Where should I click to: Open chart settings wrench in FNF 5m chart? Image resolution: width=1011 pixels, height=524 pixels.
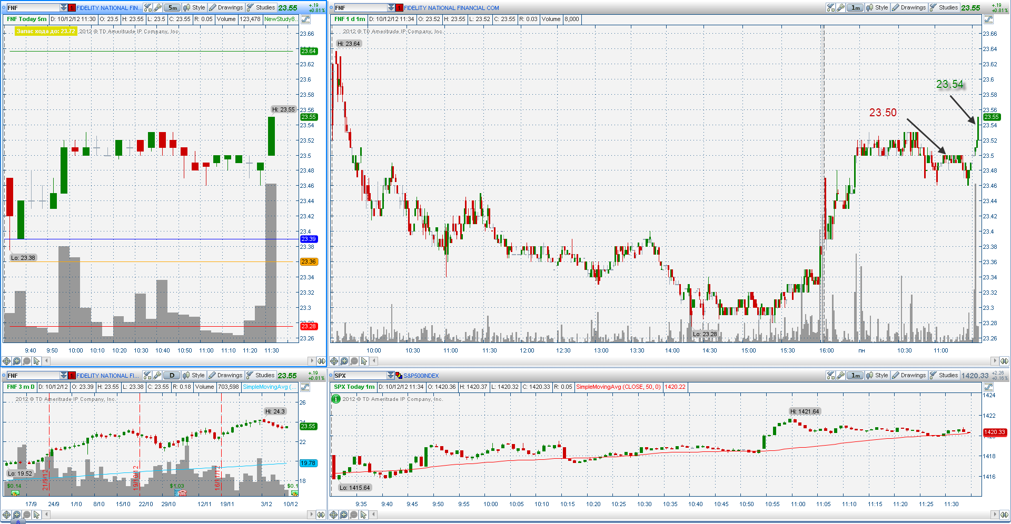tap(157, 7)
